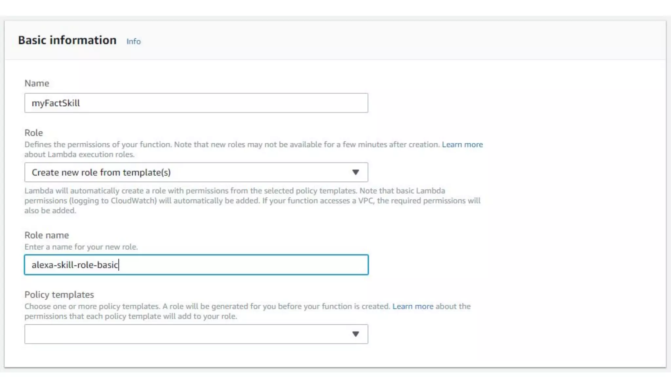671x377 pixels.
Task: Click 'Enter a name for your new role' hint
Action: point(81,247)
